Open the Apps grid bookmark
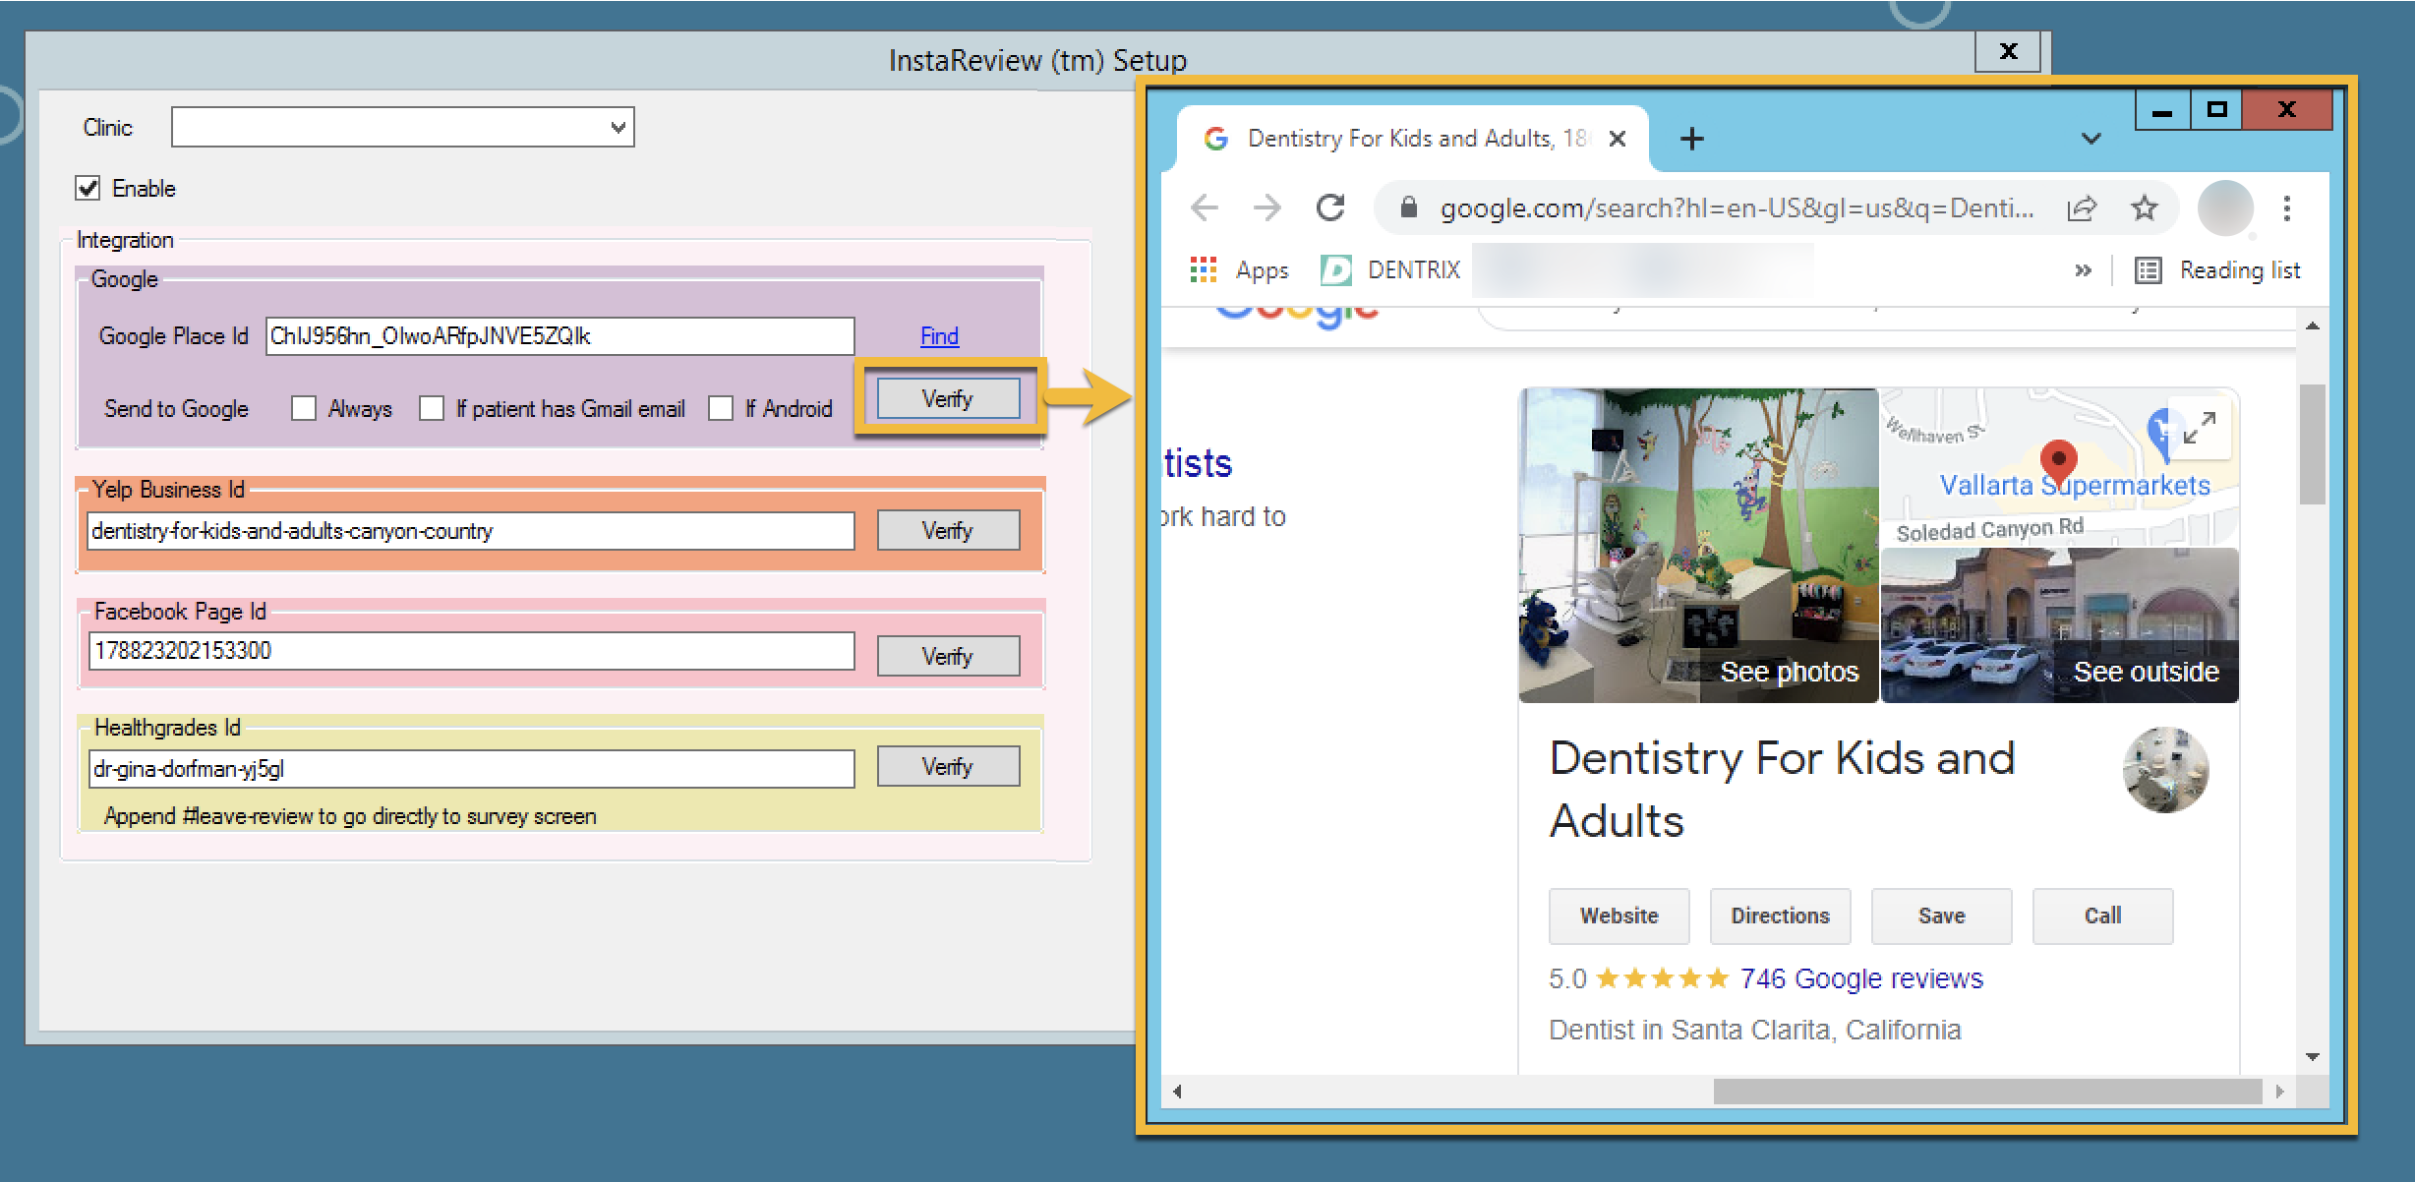2415x1182 pixels. tap(1239, 269)
